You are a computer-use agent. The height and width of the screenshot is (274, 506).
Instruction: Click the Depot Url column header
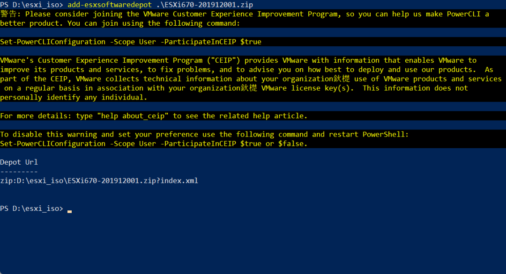(19, 162)
